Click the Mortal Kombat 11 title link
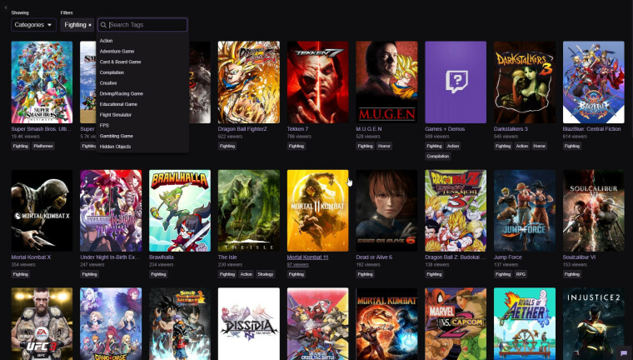Image resolution: width=633 pixels, height=360 pixels. click(x=307, y=257)
